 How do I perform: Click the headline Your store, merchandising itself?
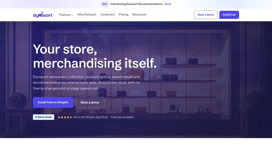point(95,57)
